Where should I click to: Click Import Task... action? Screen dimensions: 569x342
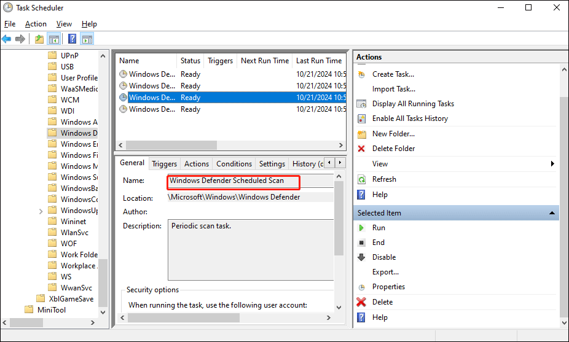point(394,89)
